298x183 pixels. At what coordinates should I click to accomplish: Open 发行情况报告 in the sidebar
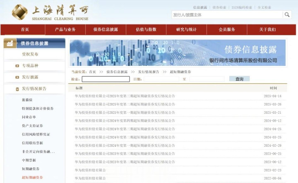(34, 89)
